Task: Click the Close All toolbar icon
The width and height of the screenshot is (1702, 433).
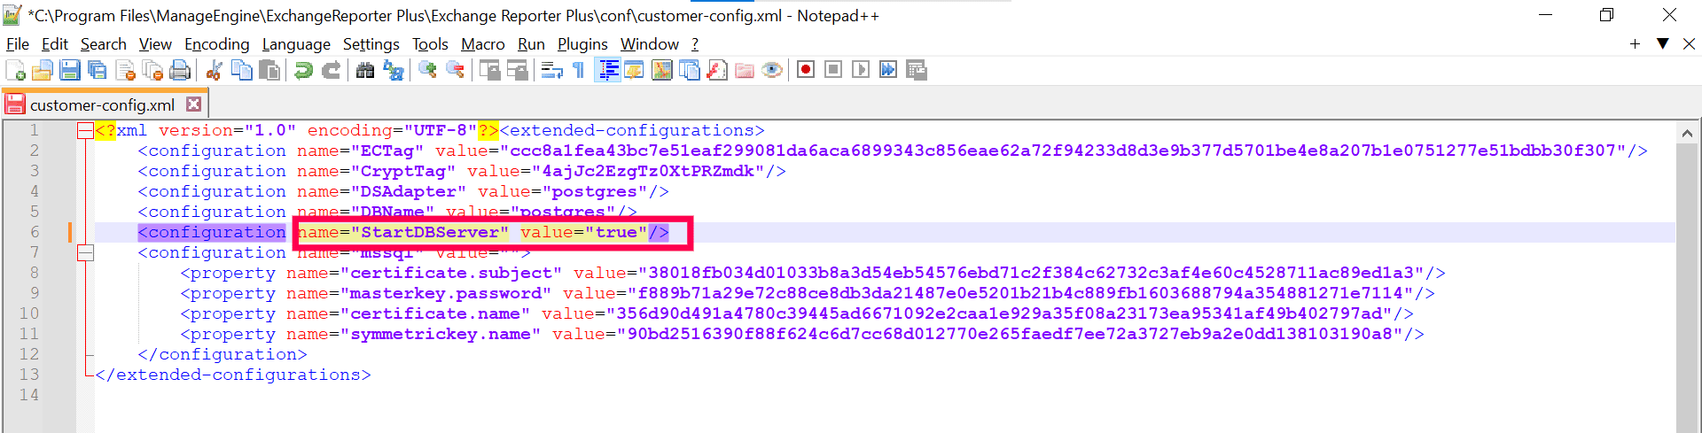Action: pyautogui.click(x=152, y=70)
